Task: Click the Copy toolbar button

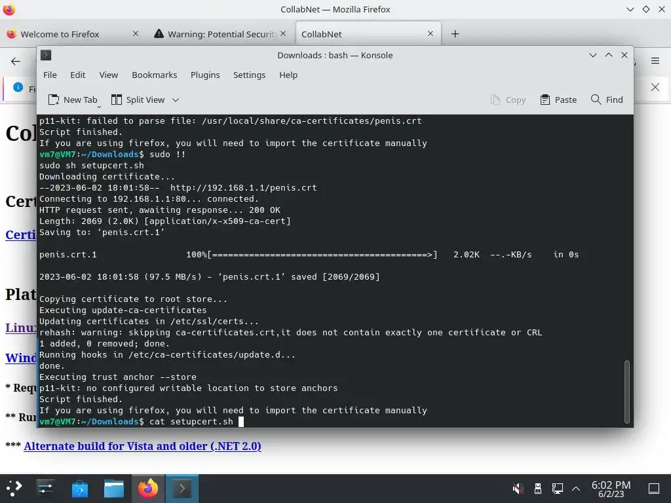Action: point(508,100)
